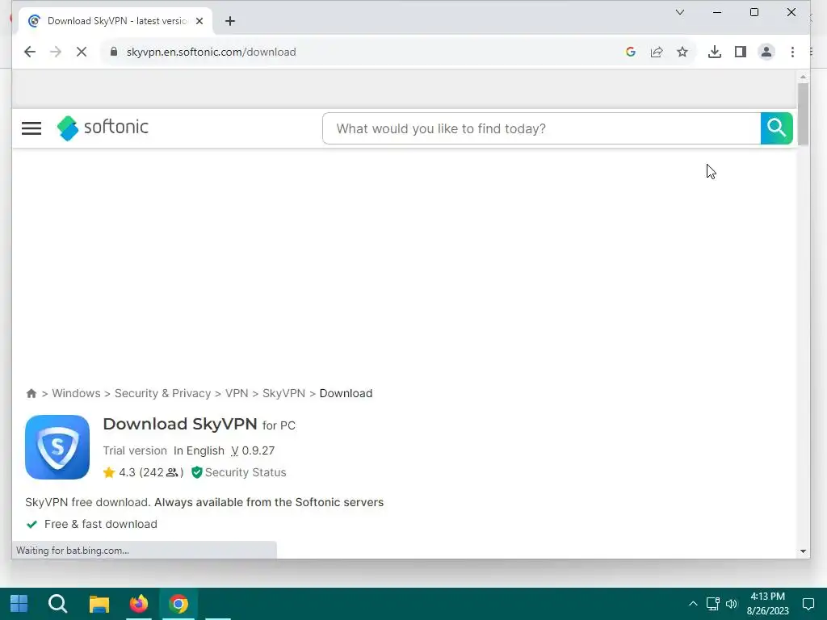Click the forward navigation arrow

56,52
